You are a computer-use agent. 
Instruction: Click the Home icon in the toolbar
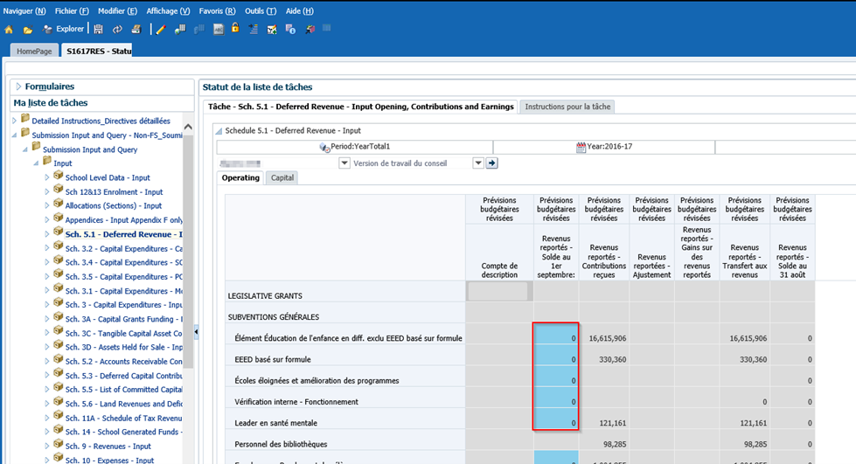tap(10, 29)
